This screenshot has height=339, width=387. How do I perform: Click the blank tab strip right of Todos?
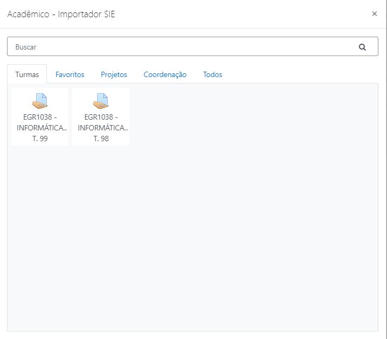[302, 74]
